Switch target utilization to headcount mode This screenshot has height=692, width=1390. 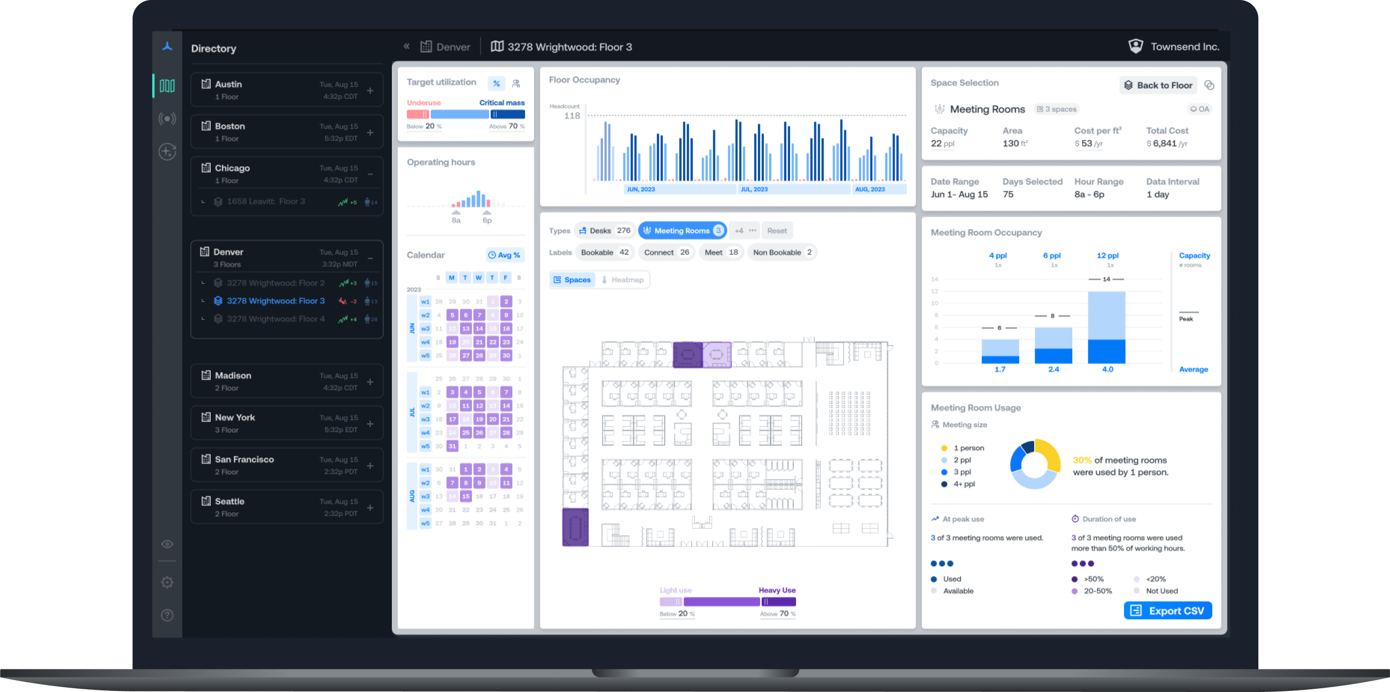(516, 83)
